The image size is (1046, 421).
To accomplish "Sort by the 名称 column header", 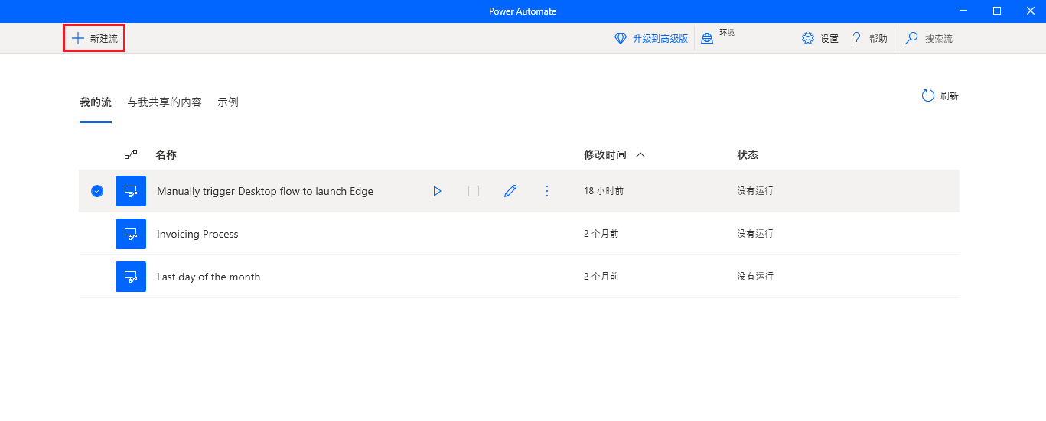I will [x=166, y=154].
